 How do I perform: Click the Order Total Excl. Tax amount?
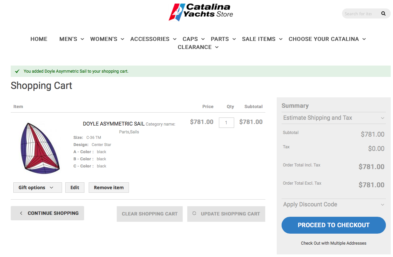pos(372,185)
